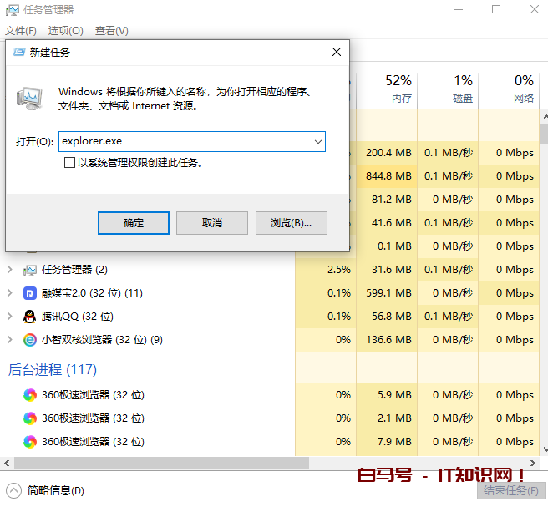Click the 浏览(B)... button
This screenshot has height=507, width=548.
[291, 223]
